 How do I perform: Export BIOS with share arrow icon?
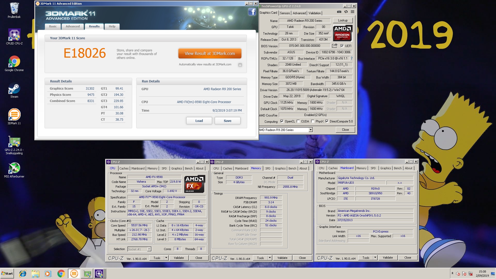(x=335, y=46)
